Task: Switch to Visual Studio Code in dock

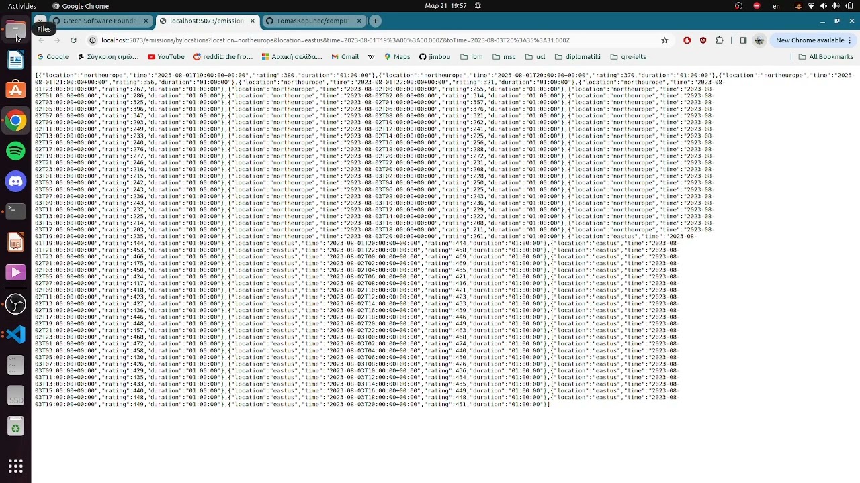Action: click(x=15, y=333)
